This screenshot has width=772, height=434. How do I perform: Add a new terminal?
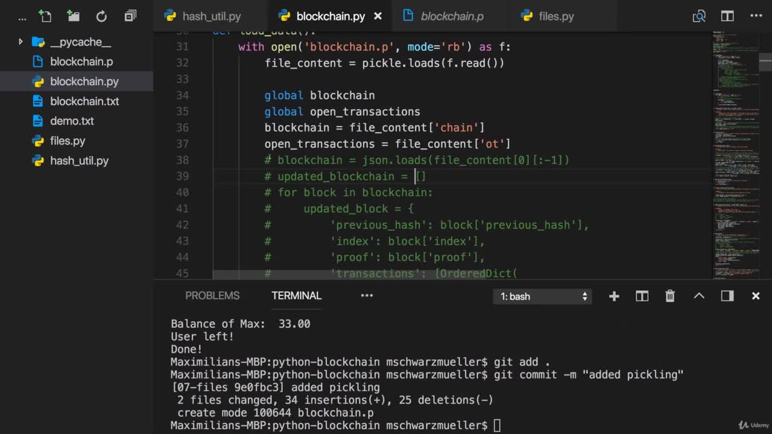pyautogui.click(x=614, y=296)
